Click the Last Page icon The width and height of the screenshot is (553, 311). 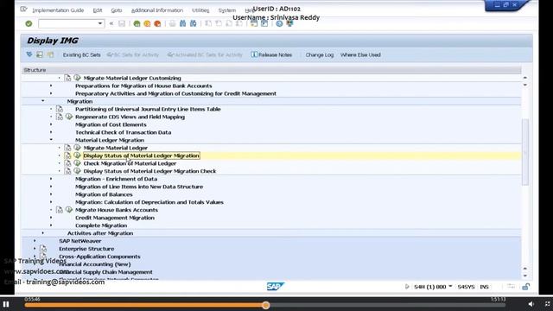[x=239, y=23]
